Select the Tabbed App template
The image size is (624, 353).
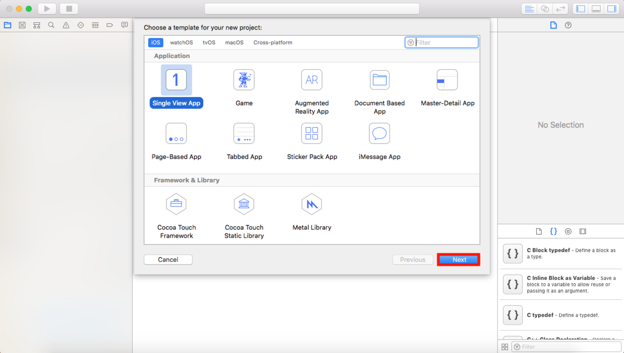[244, 141]
